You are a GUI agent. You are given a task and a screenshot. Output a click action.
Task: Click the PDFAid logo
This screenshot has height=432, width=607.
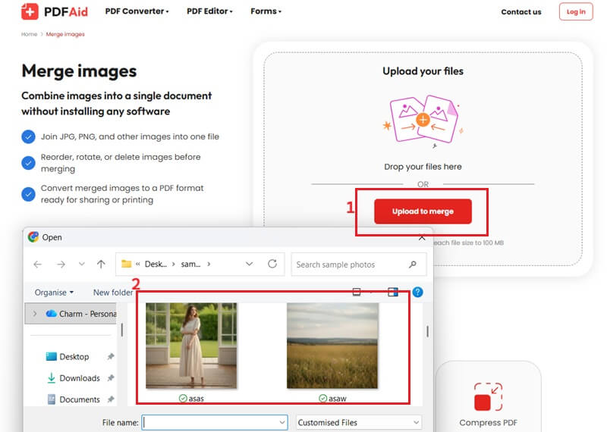click(x=55, y=11)
